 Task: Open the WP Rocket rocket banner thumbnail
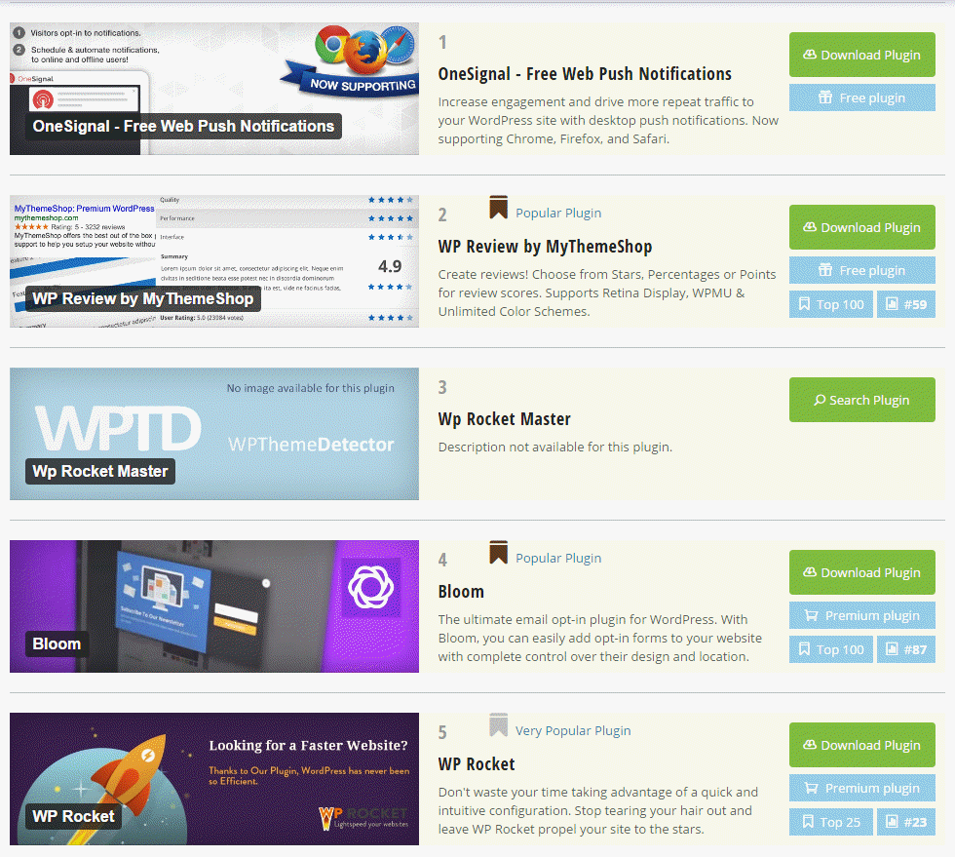pos(214,778)
